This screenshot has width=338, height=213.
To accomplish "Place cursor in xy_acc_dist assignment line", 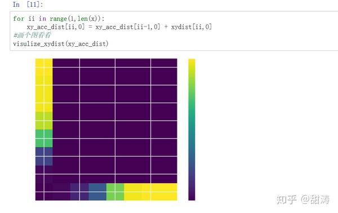I will 119,27.
